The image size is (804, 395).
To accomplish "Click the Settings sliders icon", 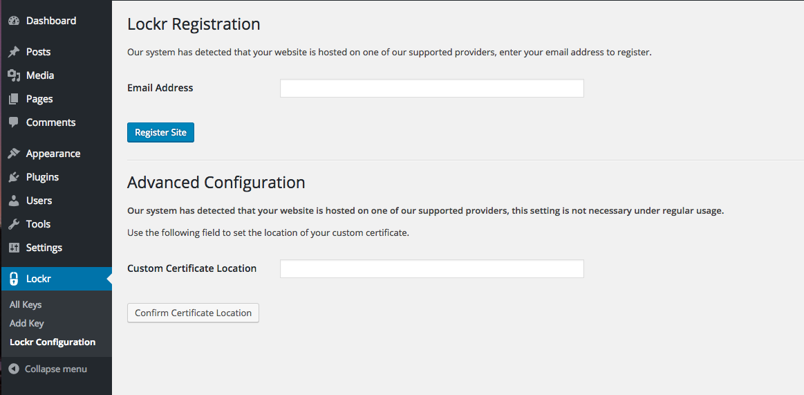I will [14, 248].
